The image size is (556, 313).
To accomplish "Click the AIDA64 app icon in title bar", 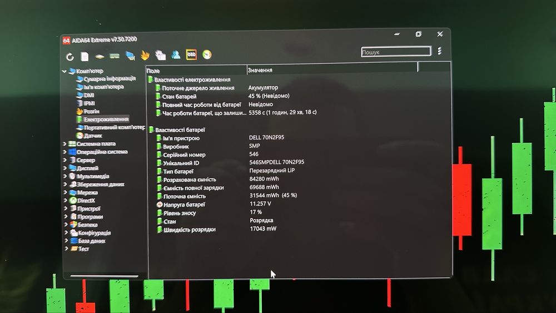I will (x=66, y=41).
